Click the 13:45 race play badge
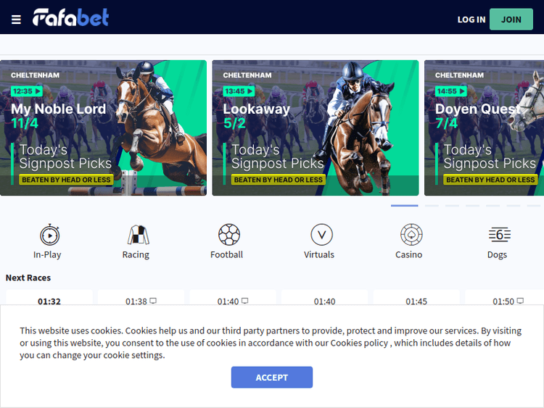544x408 pixels. point(239,91)
